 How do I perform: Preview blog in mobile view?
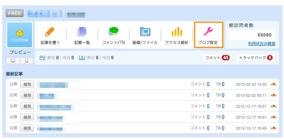coord(26,61)
